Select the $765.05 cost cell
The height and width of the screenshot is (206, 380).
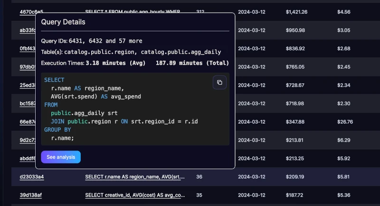pyautogui.click(x=295, y=67)
